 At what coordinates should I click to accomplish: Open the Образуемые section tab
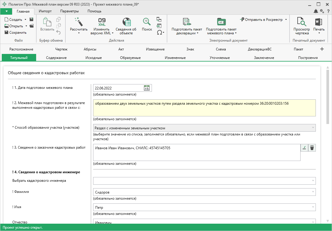click(x=130, y=58)
